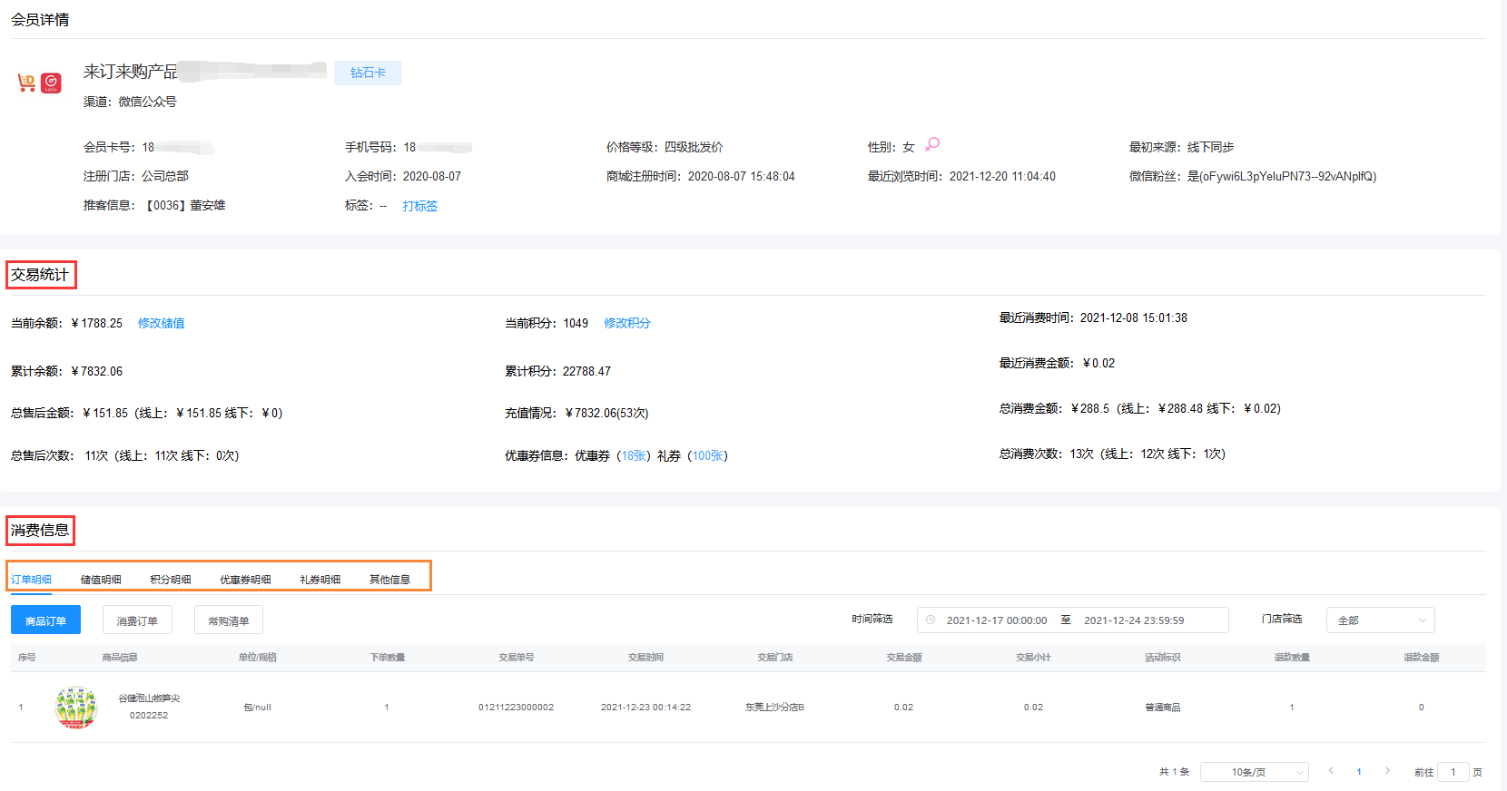Click the red LaiGo app icon

coord(51,83)
